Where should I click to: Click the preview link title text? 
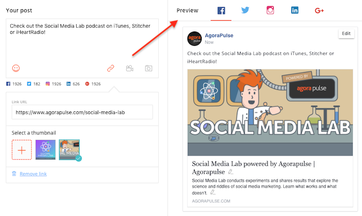253,168
